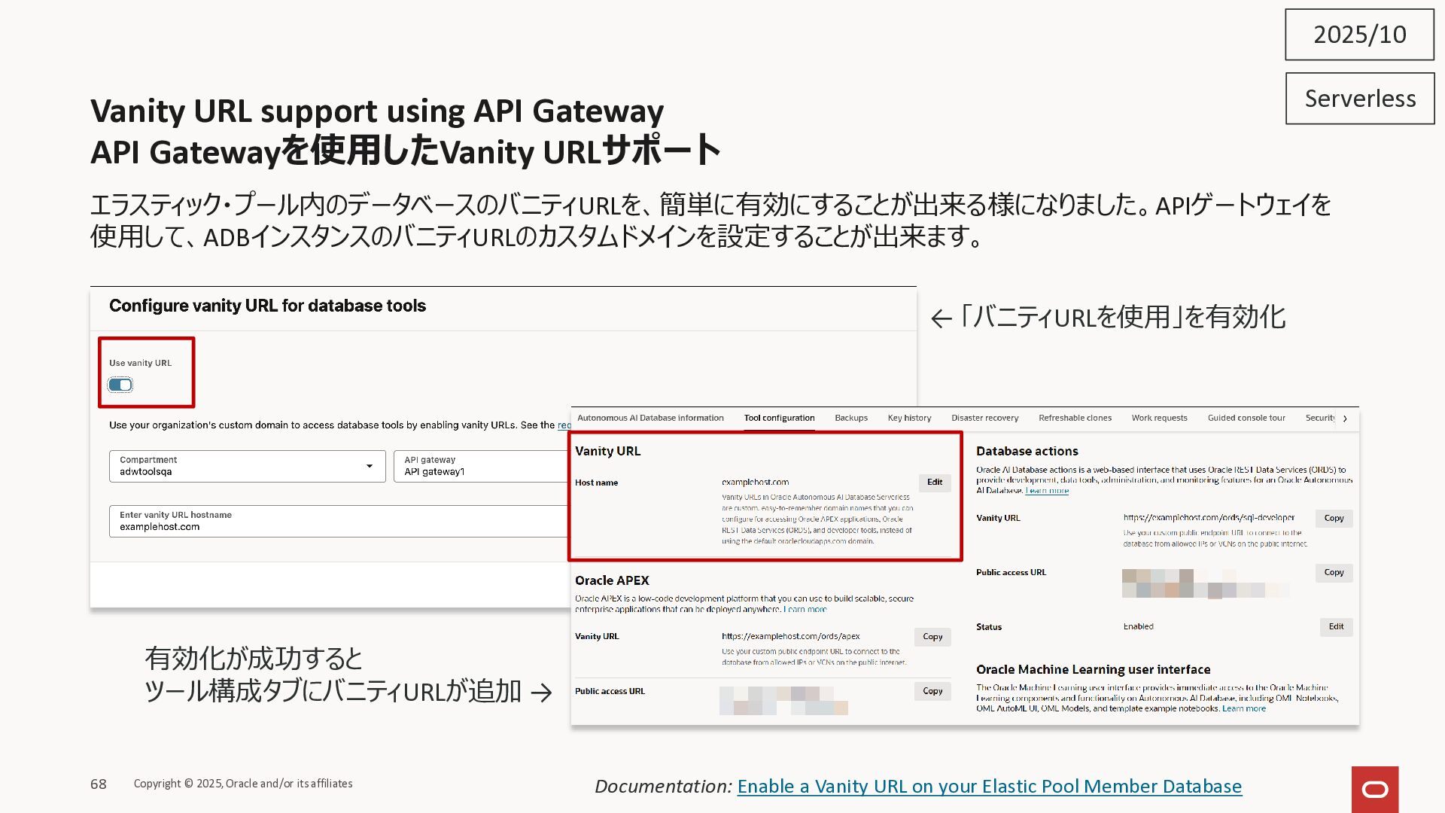Copy the Database actions vanity URL
Image resolution: width=1445 pixels, height=813 pixels.
tap(1334, 519)
